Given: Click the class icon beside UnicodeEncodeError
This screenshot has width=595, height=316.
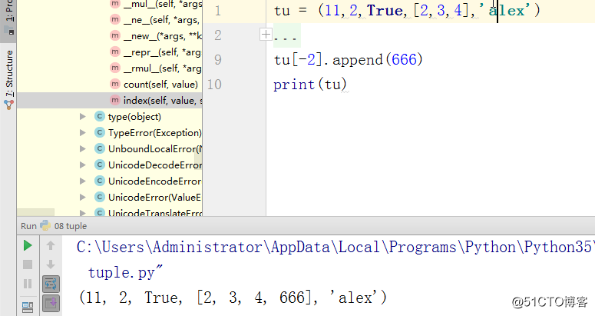Looking at the screenshot, I should [99, 181].
